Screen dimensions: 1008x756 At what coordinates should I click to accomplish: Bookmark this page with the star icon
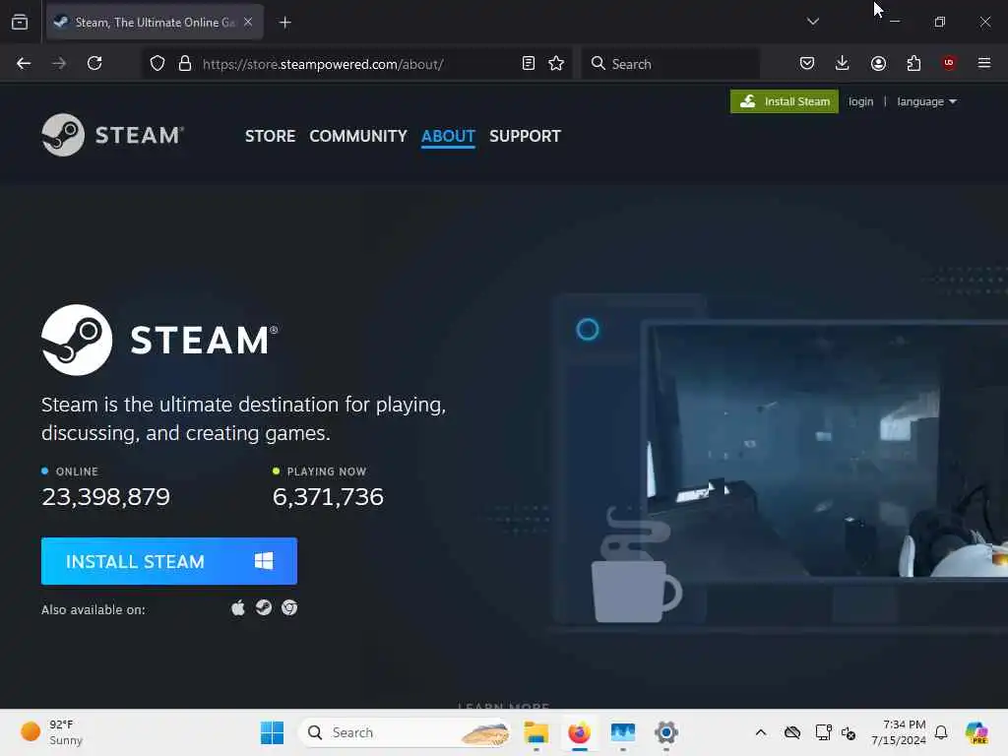point(556,63)
